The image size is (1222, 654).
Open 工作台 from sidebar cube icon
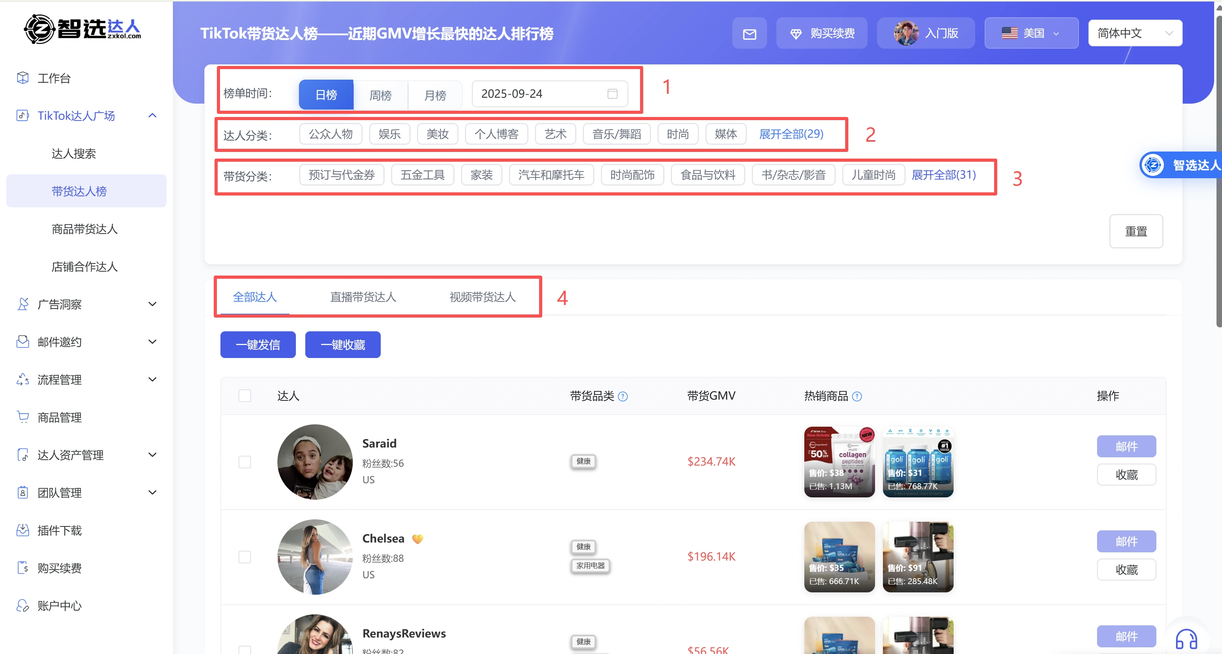tap(22, 78)
